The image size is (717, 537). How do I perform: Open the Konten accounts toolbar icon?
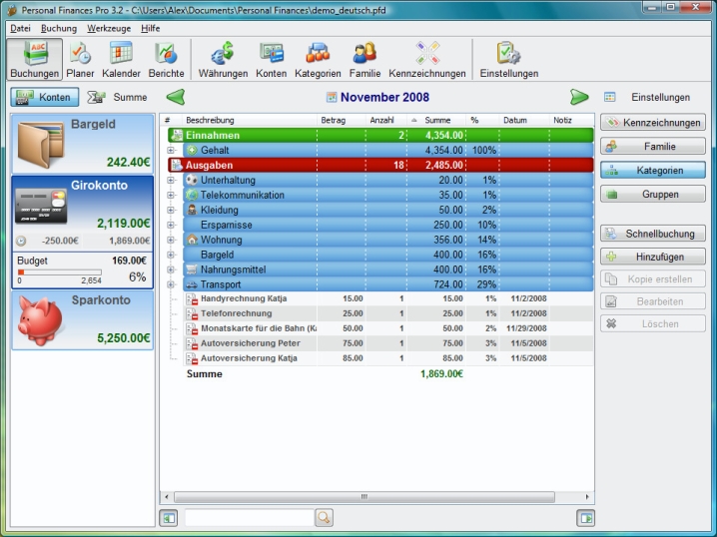tap(271, 60)
